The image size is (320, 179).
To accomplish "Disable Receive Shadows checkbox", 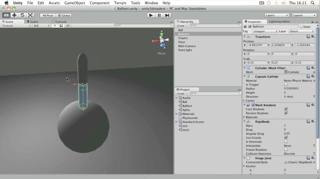I will [x=286, y=113].
